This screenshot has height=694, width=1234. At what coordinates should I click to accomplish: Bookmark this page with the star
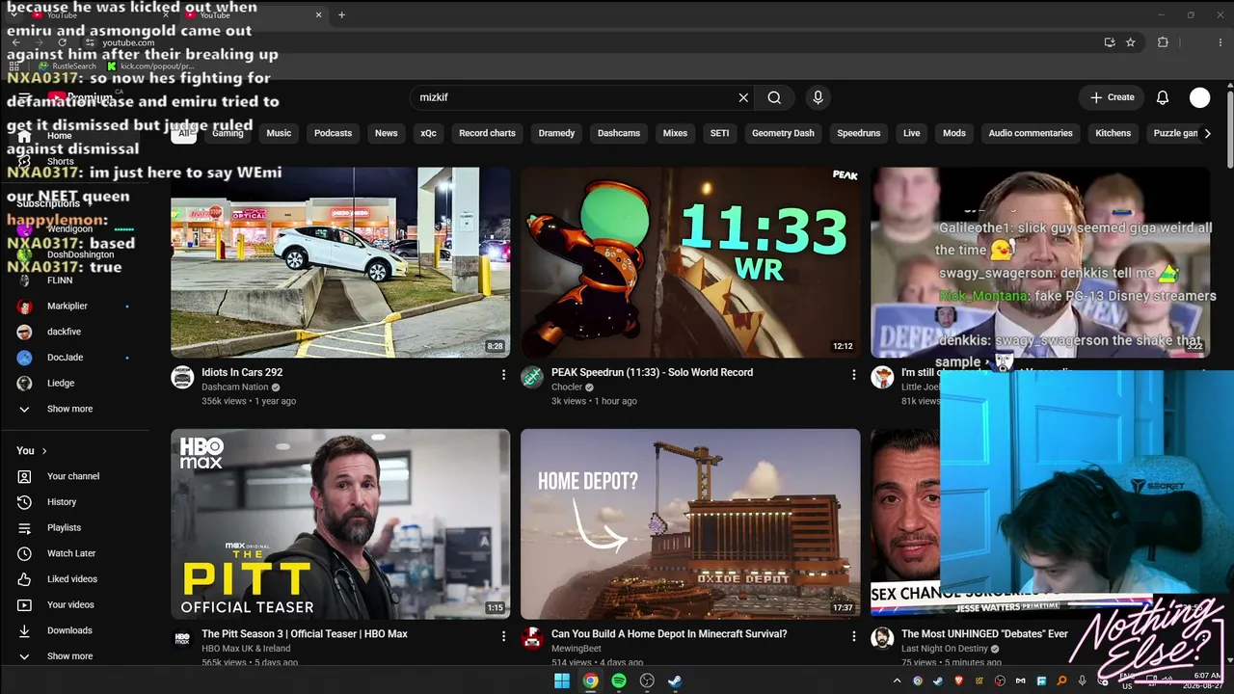(1131, 42)
